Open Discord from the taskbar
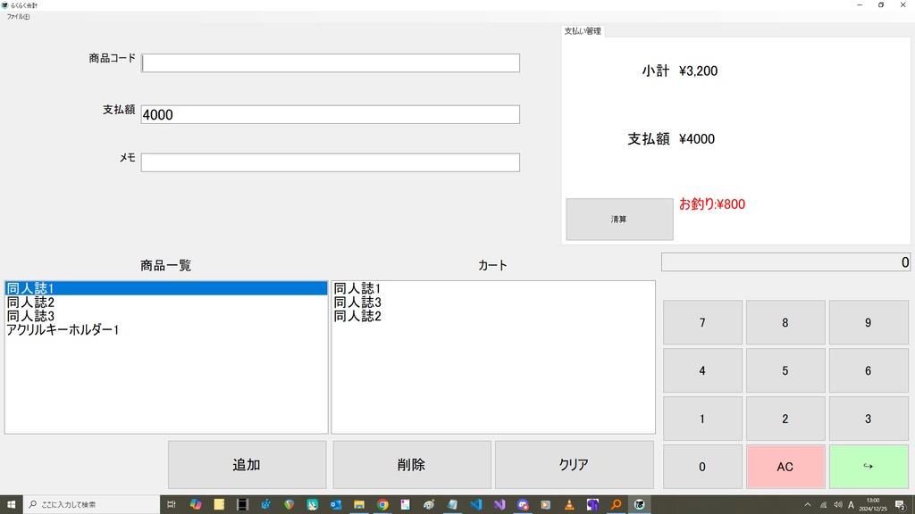915x514 pixels. (x=522, y=505)
